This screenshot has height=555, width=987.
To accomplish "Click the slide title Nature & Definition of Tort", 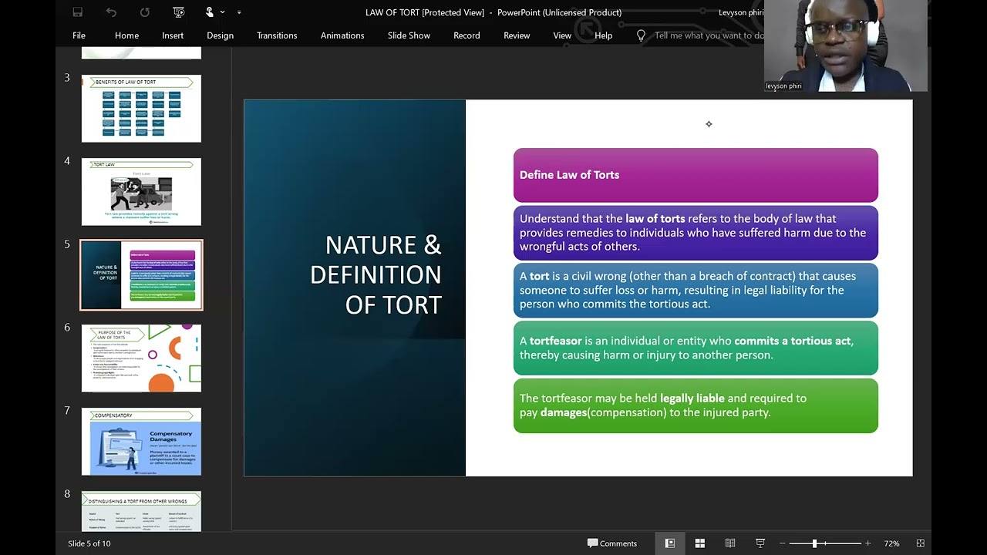I will coord(376,275).
